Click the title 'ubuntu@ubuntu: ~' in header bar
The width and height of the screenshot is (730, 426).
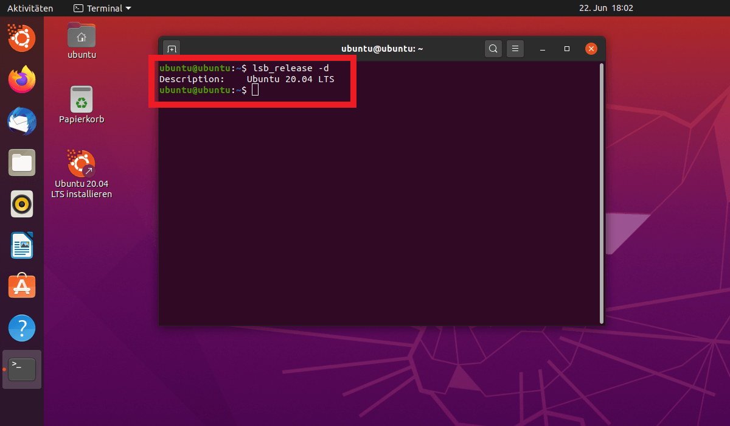[382, 49]
